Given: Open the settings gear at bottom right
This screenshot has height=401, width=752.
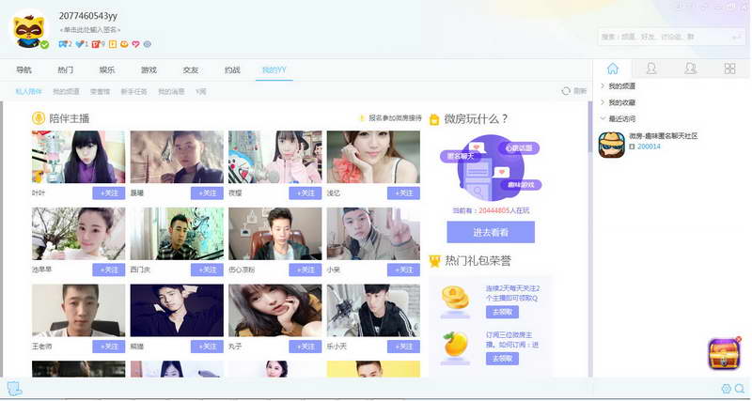Looking at the screenshot, I should [726, 389].
